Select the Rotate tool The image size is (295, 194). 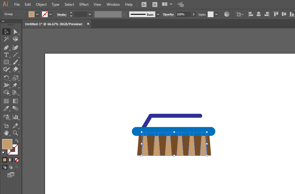(6, 78)
